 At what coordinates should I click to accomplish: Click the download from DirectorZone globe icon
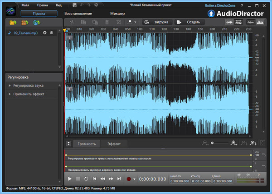[x=36, y=22]
